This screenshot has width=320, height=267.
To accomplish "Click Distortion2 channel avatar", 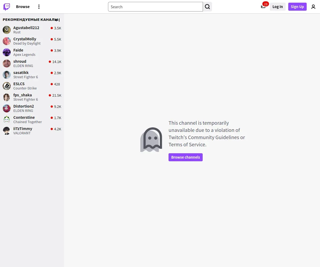I will pos(7,108).
